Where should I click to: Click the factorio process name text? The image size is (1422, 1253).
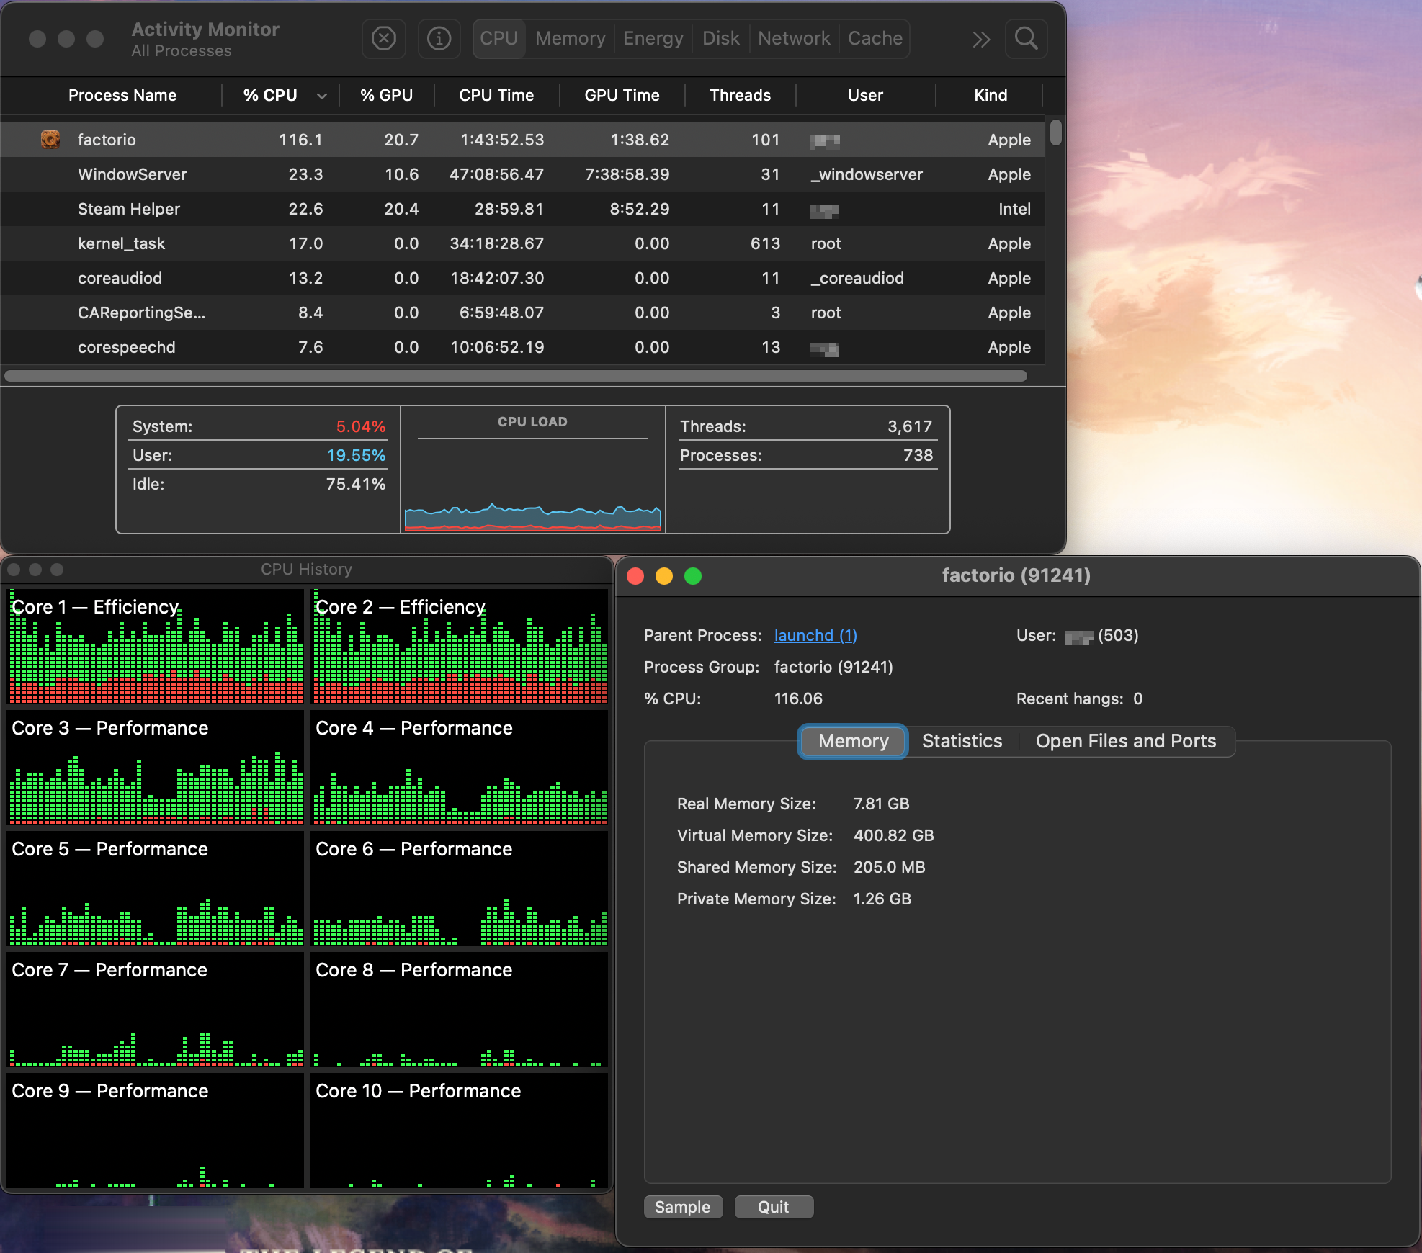tap(107, 140)
